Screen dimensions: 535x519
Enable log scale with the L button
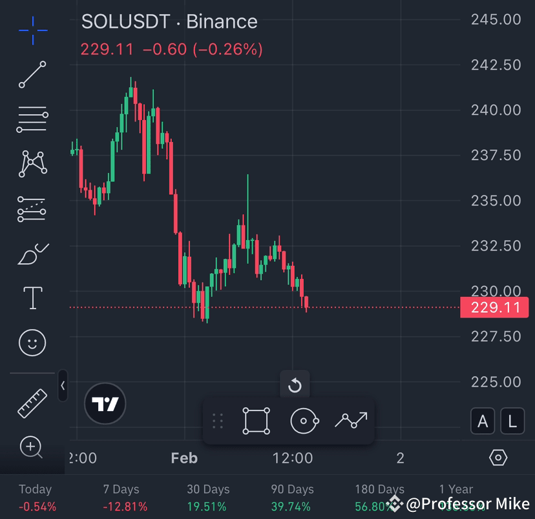pyautogui.click(x=512, y=421)
